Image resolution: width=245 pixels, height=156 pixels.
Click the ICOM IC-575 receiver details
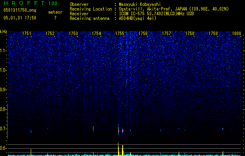pyautogui.click(x=156, y=14)
